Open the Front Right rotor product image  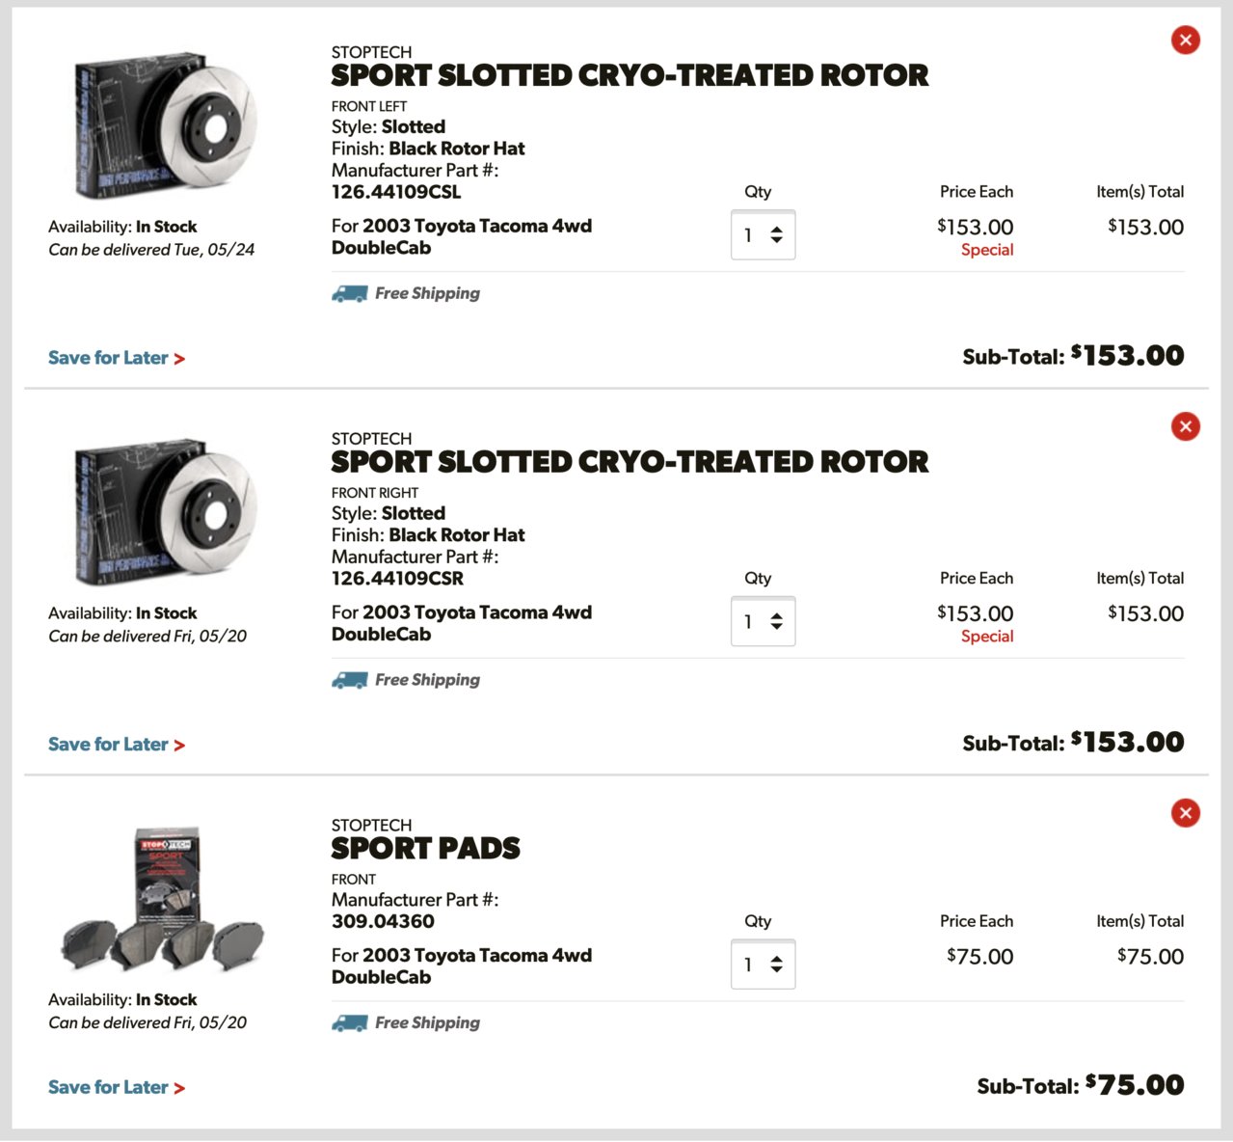pyautogui.click(x=165, y=512)
